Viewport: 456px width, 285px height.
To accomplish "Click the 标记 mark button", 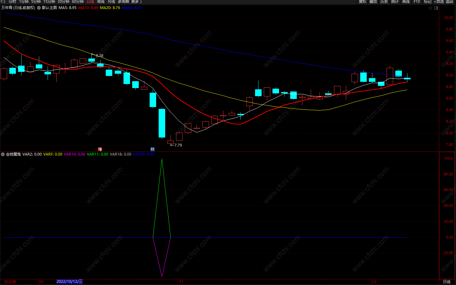I will [x=428, y=2].
